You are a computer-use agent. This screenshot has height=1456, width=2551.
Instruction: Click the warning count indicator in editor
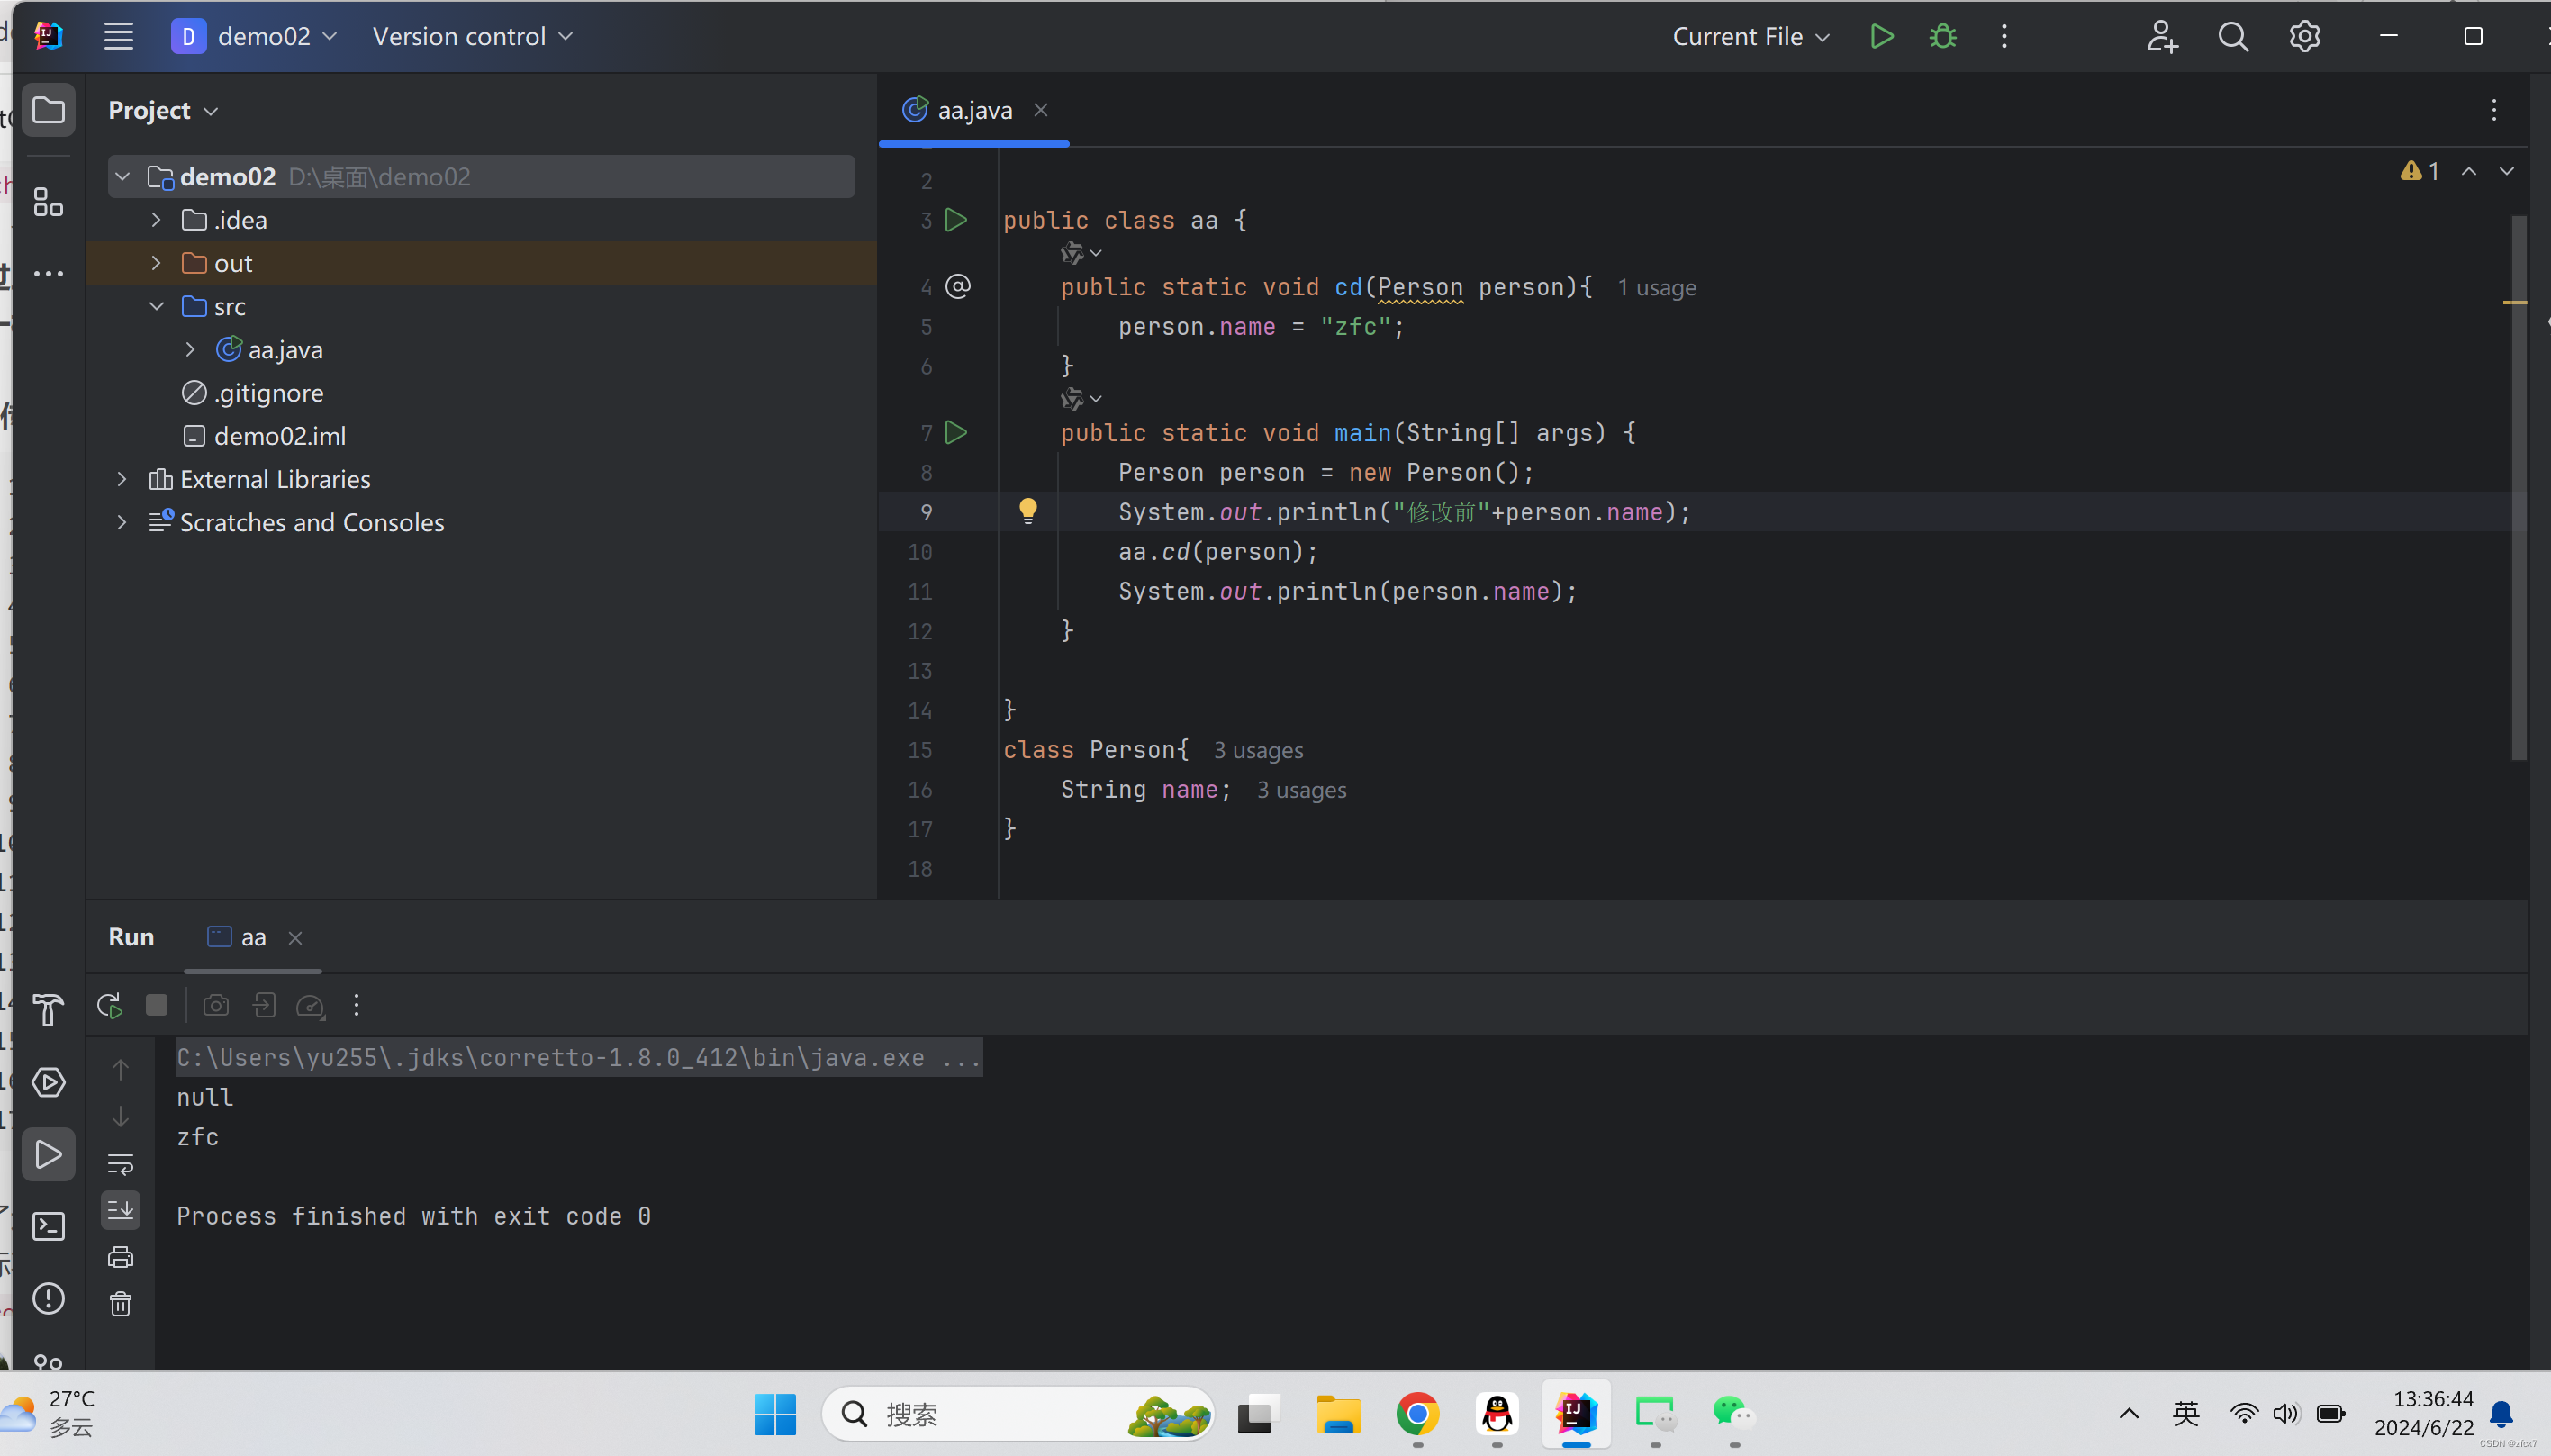(x=2419, y=171)
